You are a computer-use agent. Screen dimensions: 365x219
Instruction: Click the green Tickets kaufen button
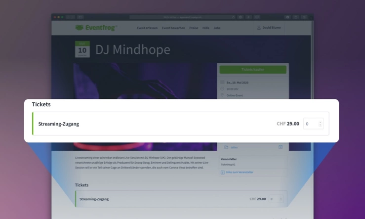tap(253, 69)
